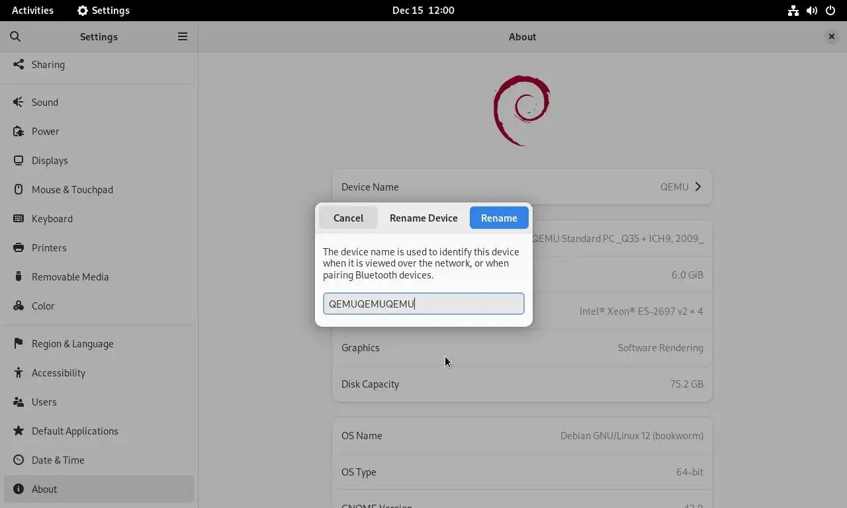Click the volume icon in top bar
Screen dimensions: 847x508
point(812,11)
